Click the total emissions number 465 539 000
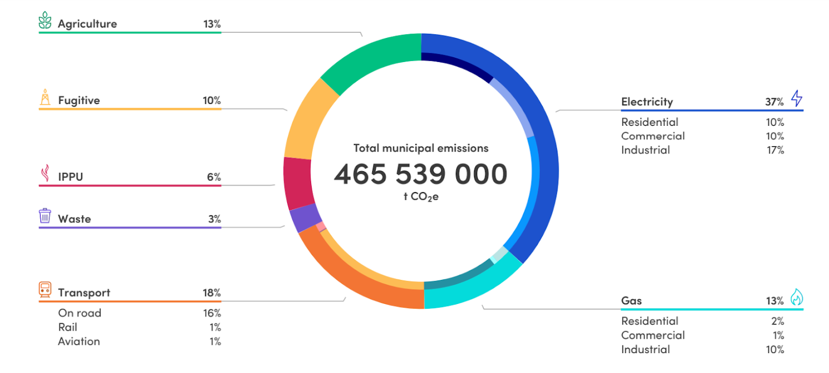This screenshot has width=829, height=373. [420, 174]
